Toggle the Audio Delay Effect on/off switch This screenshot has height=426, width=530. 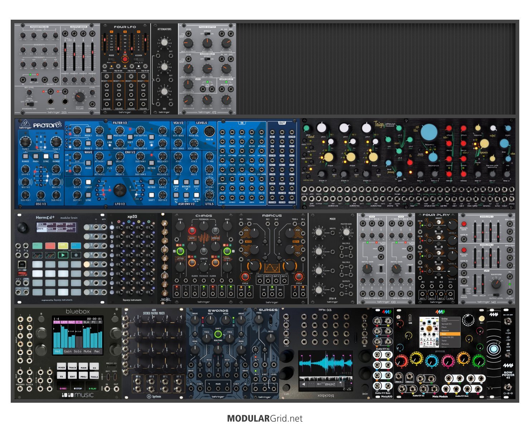pos(207,59)
